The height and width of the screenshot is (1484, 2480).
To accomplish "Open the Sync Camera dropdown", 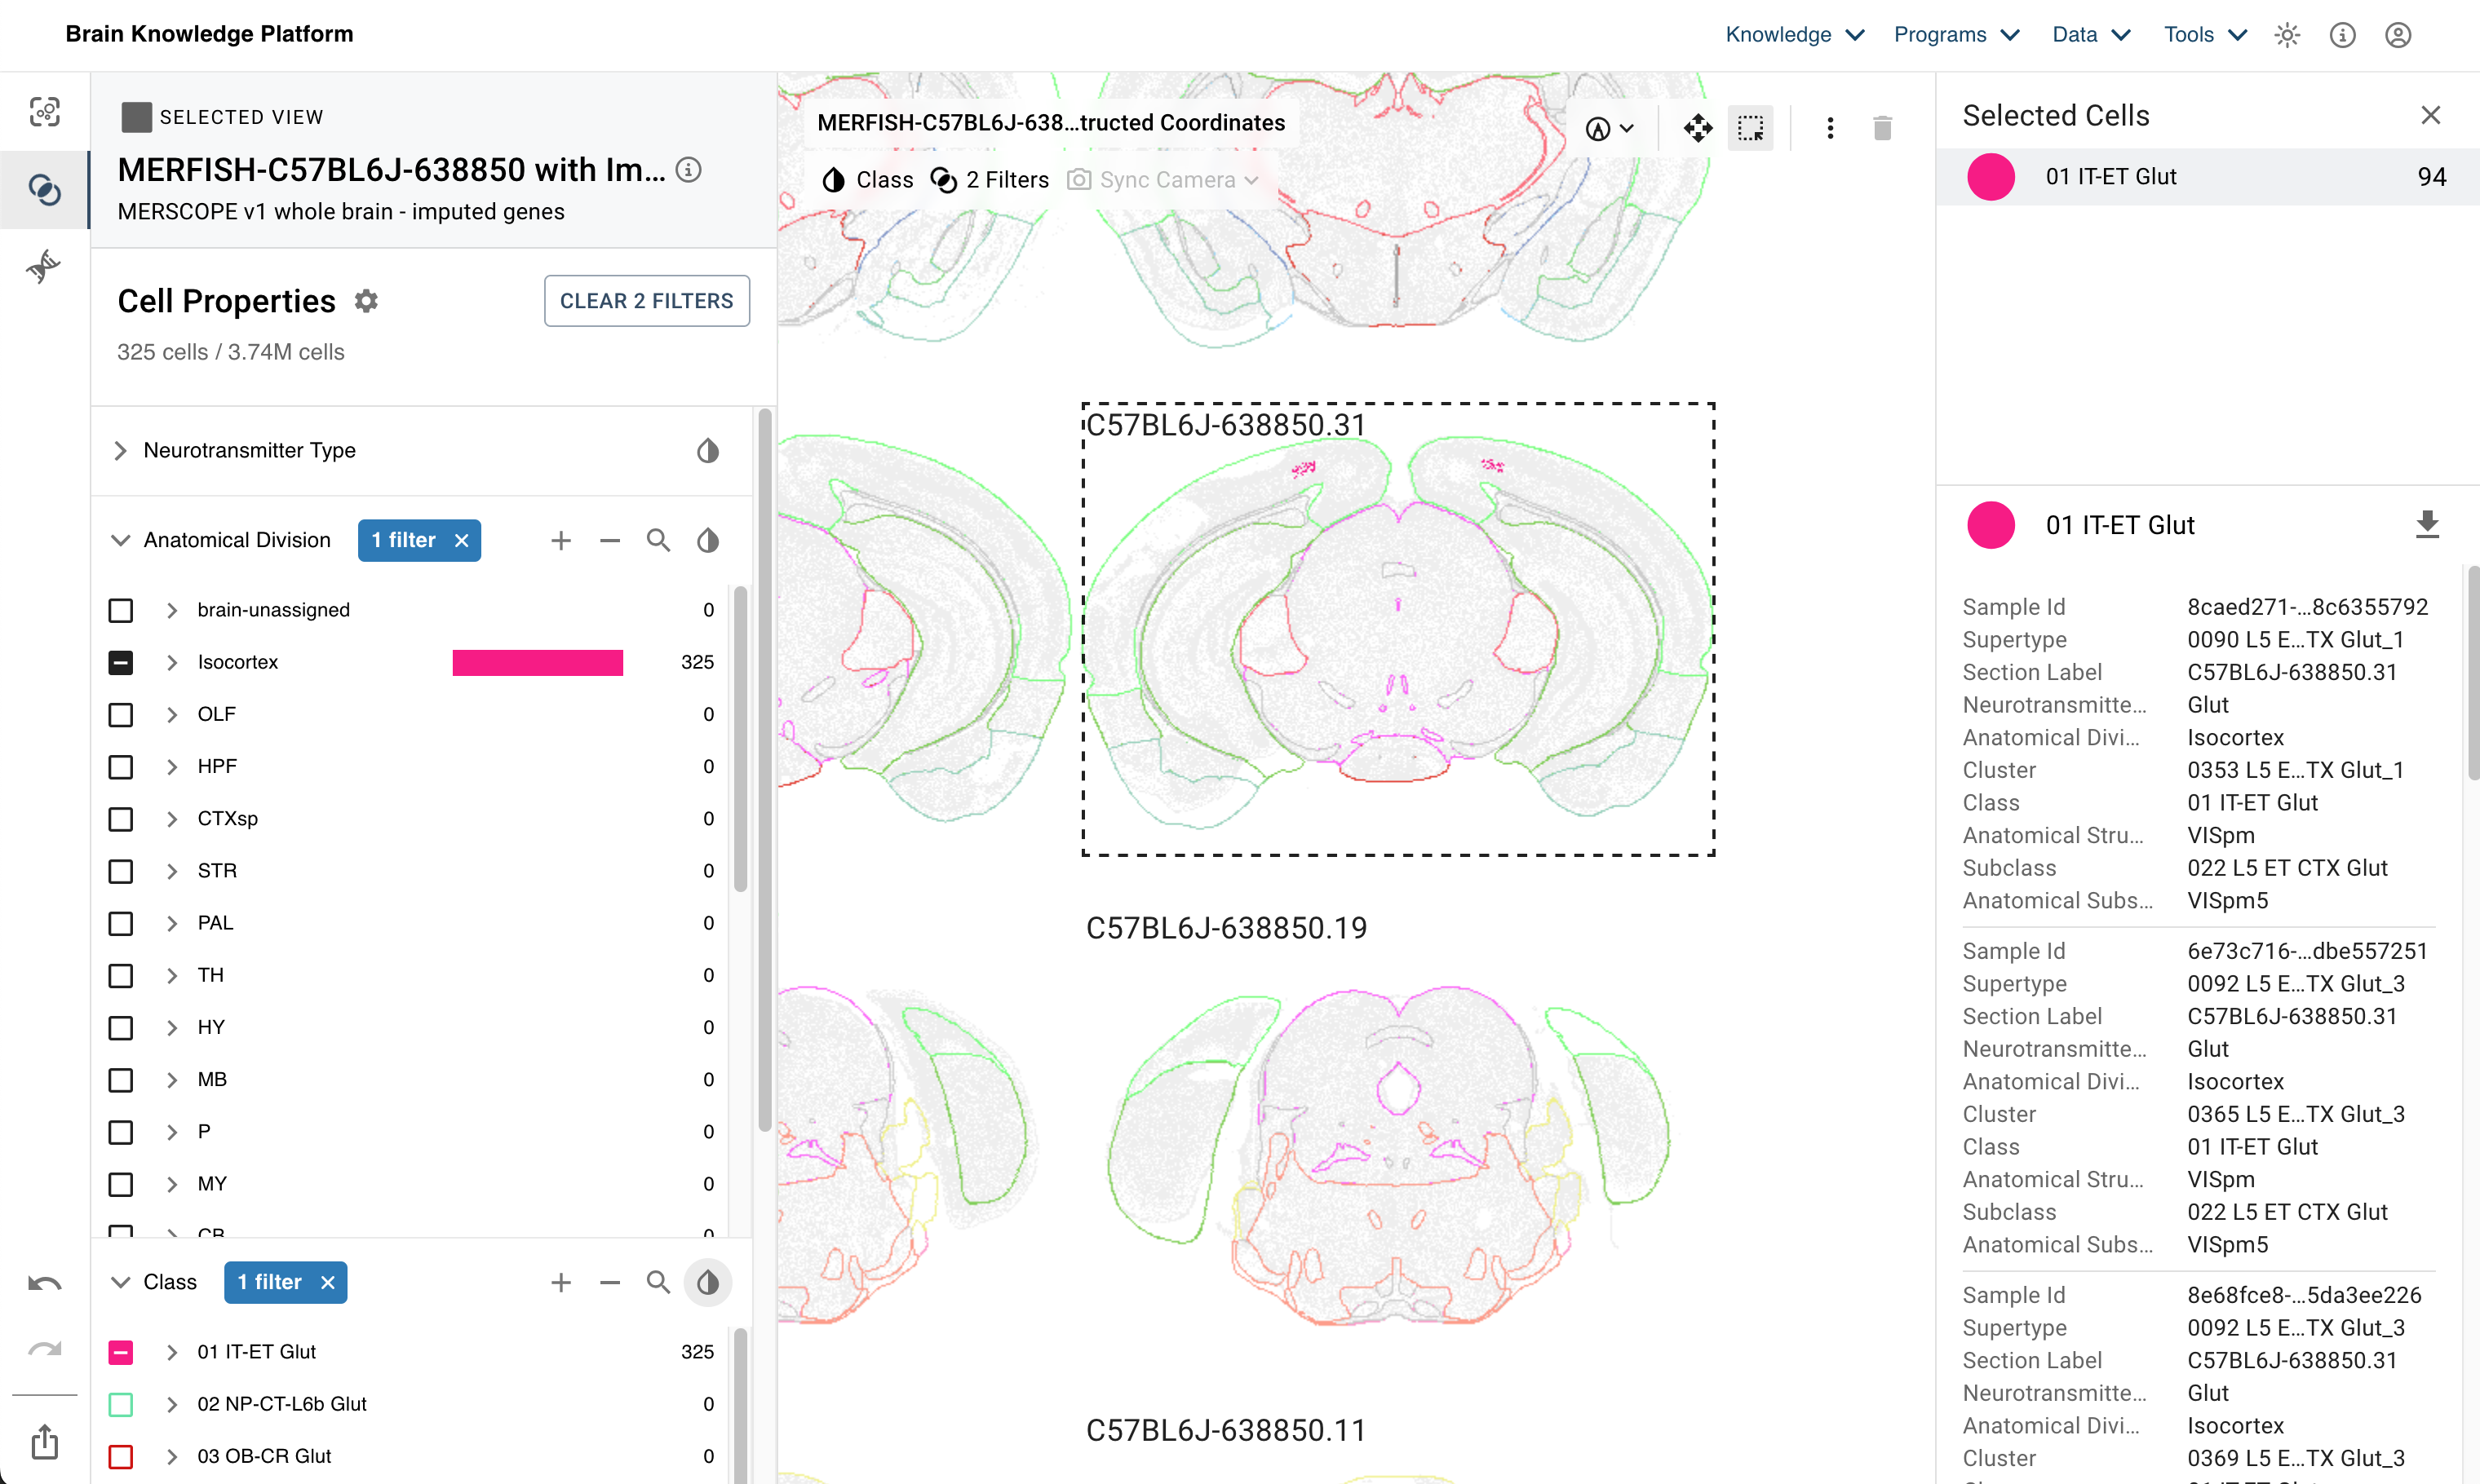I will tap(1162, 180).
